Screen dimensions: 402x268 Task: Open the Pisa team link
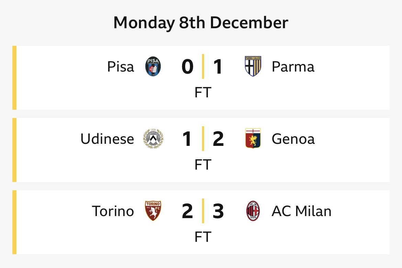[121, 66]
